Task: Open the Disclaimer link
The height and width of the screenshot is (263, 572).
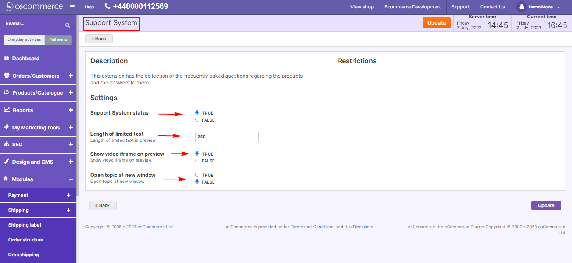Action: pyautogui.click(x=363, y=227)
